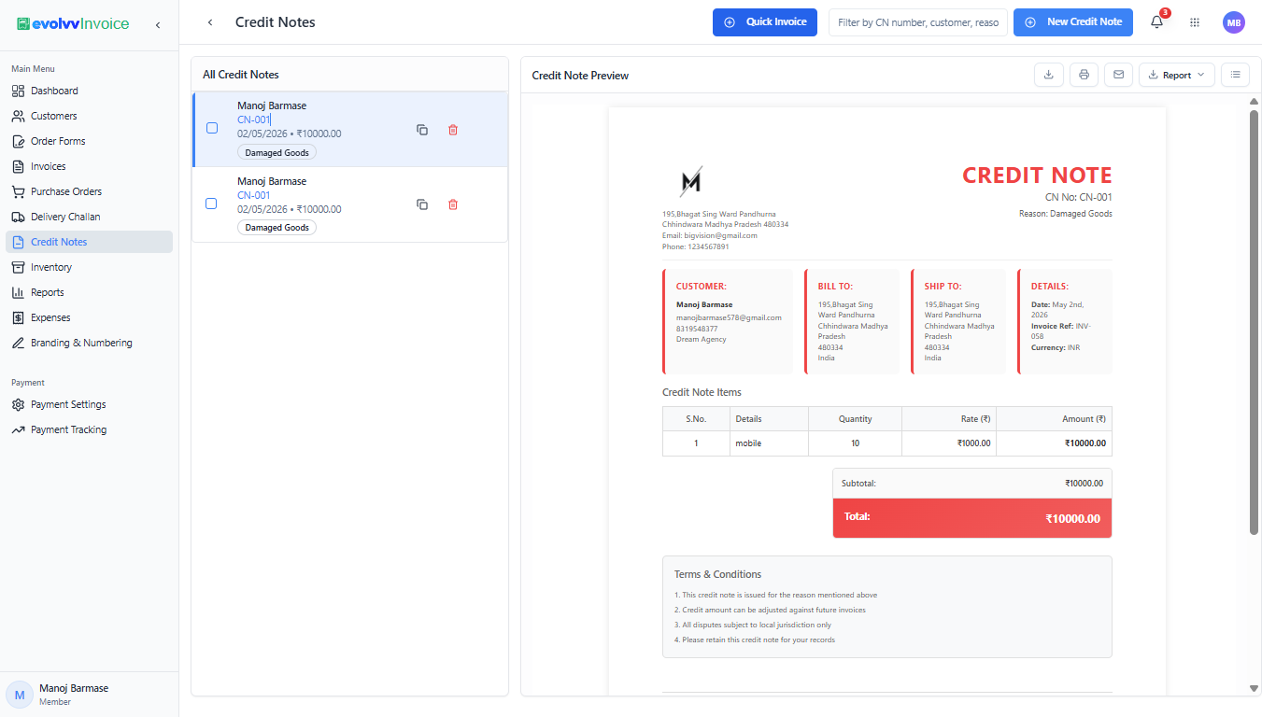Click the manojbarmase578@gmail.com customer email
This screenshot has height=717, width=1276.
point(729,317)
